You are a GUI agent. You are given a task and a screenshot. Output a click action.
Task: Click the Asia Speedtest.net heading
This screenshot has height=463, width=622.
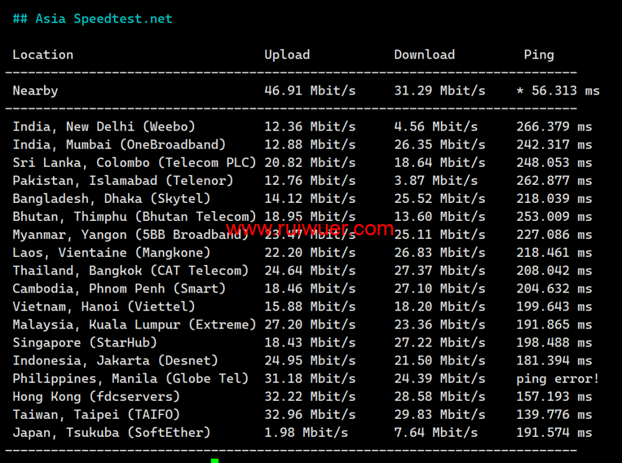point(93,19)
